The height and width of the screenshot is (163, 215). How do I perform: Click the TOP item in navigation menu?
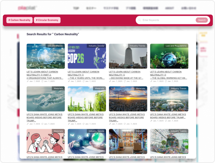(76, 8)
